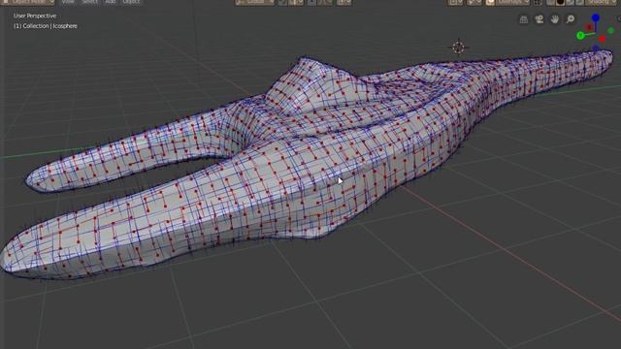The width and height of the screenshot is (621, 349).
Task: Click the faded red negative X gizmo ball
Action: pos(589,27)
